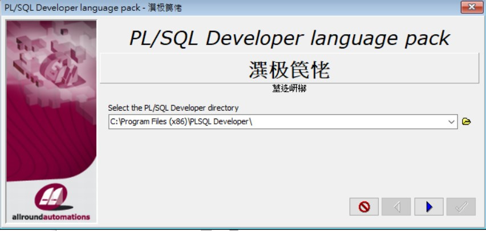Click the 'Select the PL/SQL Developer directory' label
The height and width of the screenshot is (231, 486).
pyautogui.click(x=173, y=108)
